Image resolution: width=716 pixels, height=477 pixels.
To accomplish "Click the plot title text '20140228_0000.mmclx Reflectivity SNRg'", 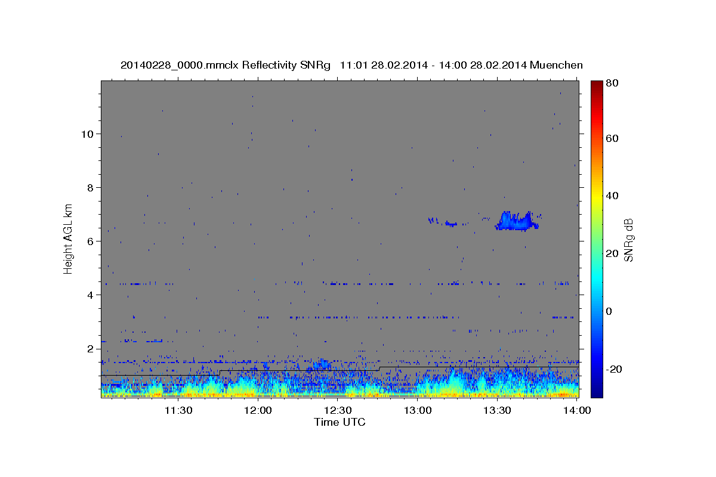I will click(226, 65).
